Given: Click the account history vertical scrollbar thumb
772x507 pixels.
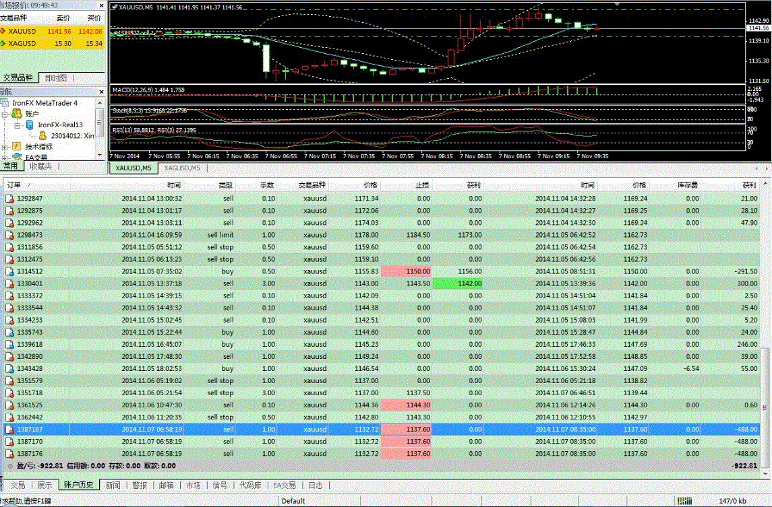Looking at the screenshot, I should (x=765, y=408).
